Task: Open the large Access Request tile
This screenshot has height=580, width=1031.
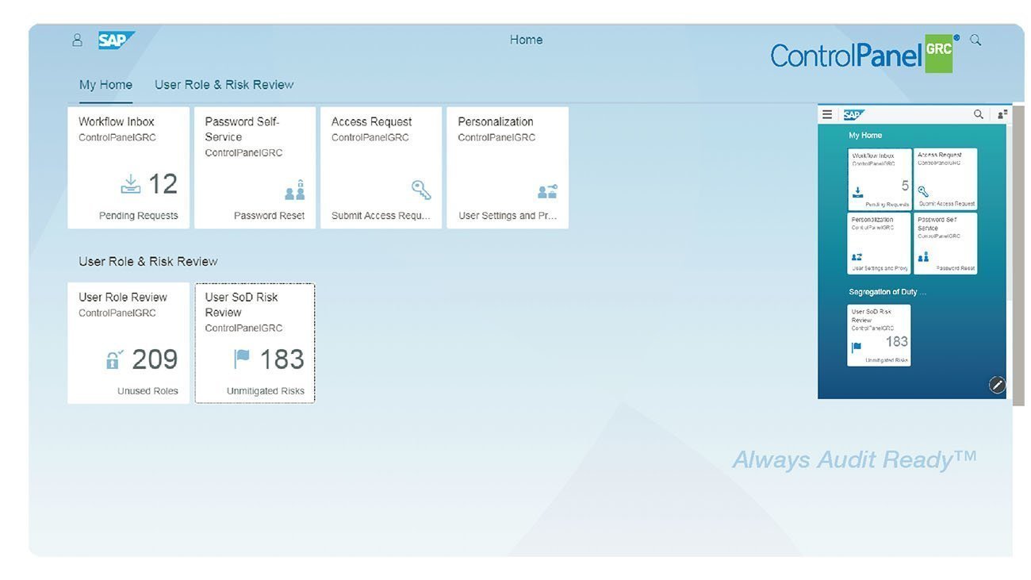Action: (381, 168)
